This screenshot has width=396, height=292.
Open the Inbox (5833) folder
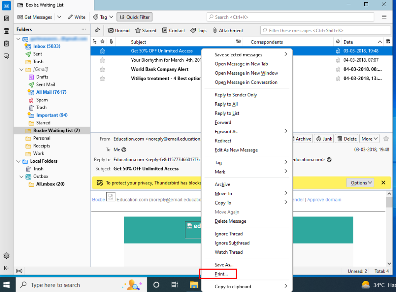pyautogui.click(x=47, y=46)
